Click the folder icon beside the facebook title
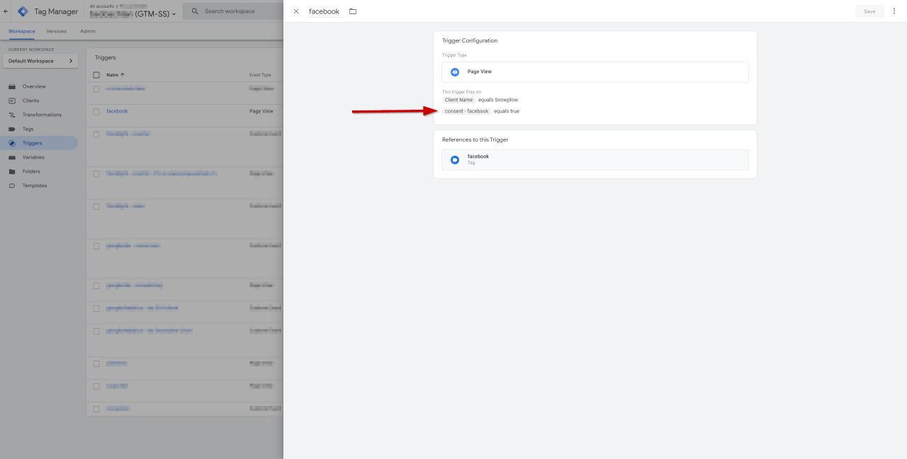 coord(353,11)
